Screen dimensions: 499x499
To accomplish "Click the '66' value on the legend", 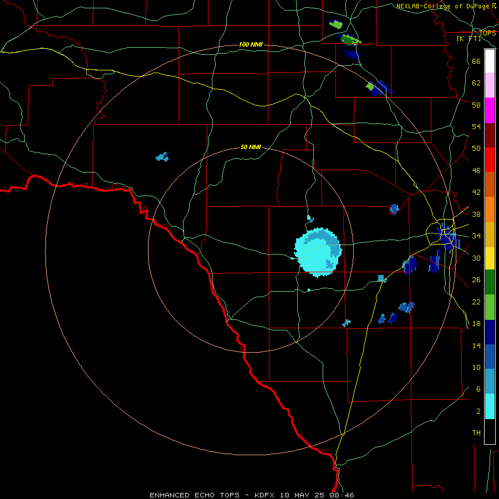I will (x=476, y=61).
